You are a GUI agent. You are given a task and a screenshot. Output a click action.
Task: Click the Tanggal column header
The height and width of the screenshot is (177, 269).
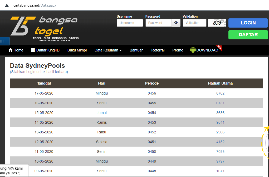44,83
